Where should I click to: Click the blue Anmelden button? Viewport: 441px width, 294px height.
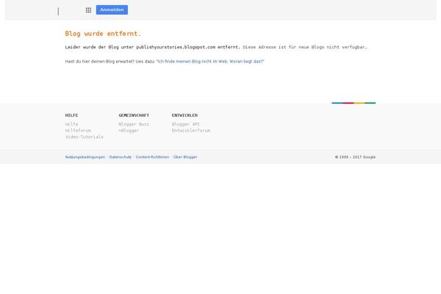click(x=112, y=10)
